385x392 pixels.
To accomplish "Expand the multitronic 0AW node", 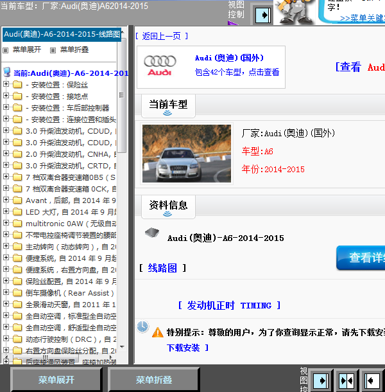I will [x=6, y=223].
